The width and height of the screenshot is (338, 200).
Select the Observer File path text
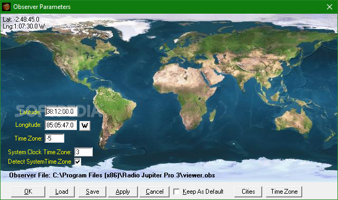[112, 175]
